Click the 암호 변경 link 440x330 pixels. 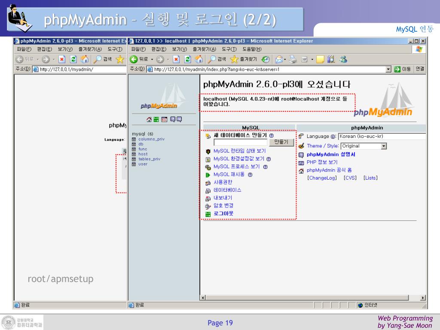[223, 206]
